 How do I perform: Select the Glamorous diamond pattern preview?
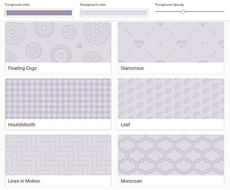171,42
